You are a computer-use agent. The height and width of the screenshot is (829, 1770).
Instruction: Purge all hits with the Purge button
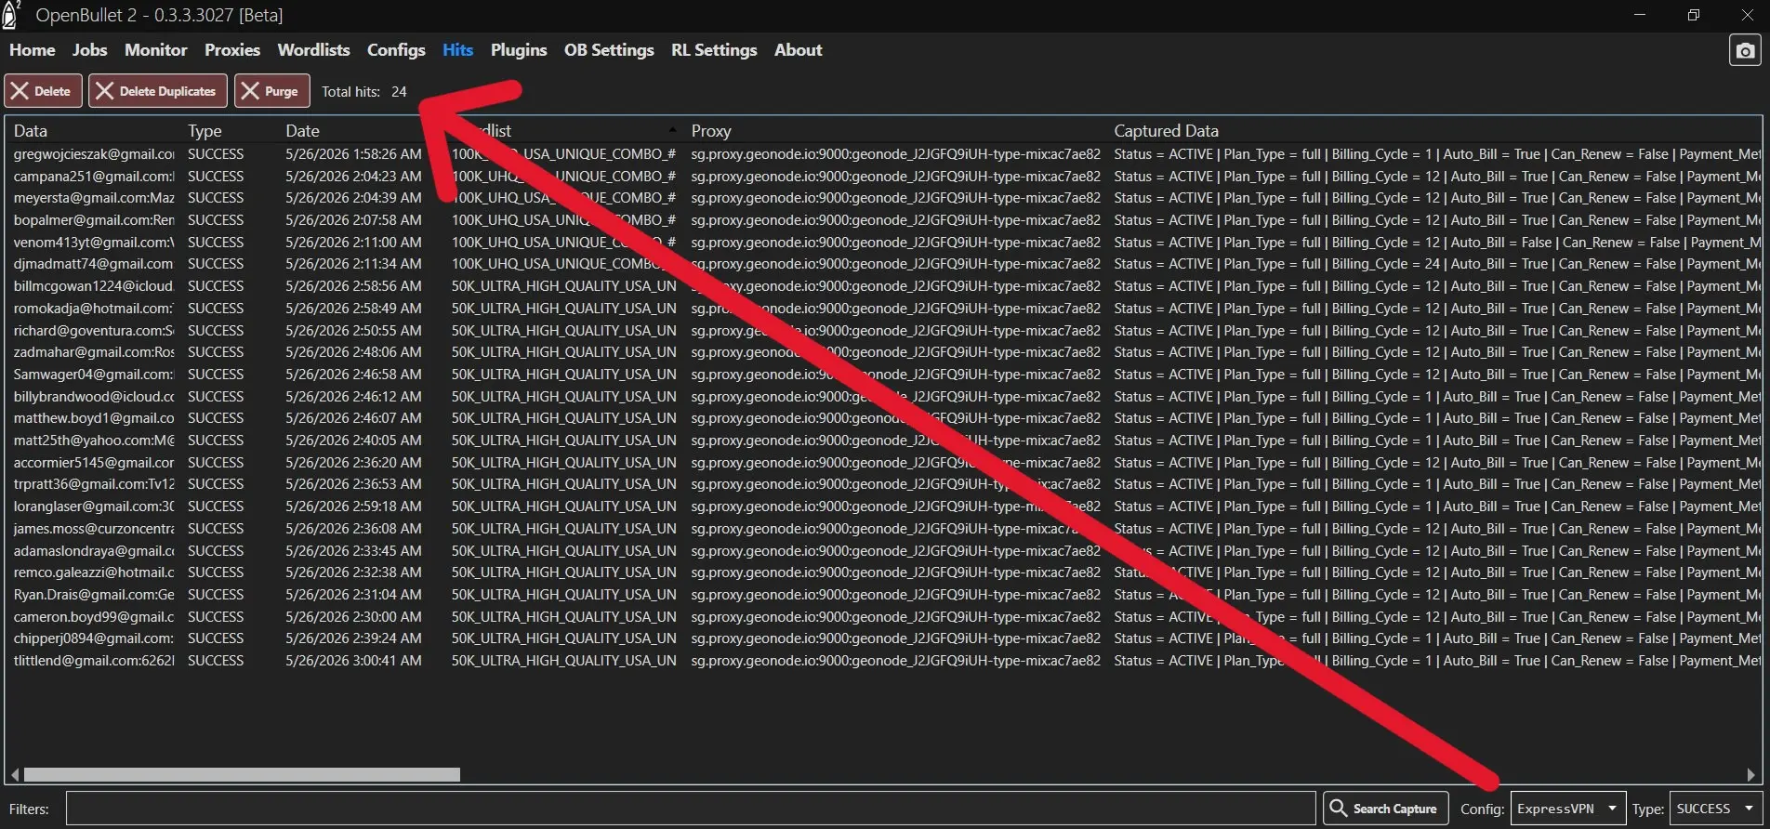tap(272, 91)
